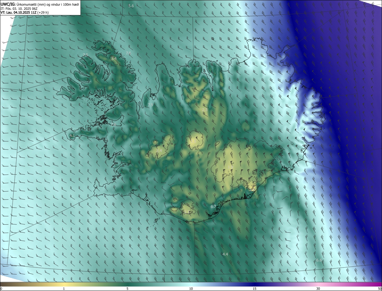Click the 15 tick on the color scale
This screenshot has width=382, height=291.
tap(255, 289)
